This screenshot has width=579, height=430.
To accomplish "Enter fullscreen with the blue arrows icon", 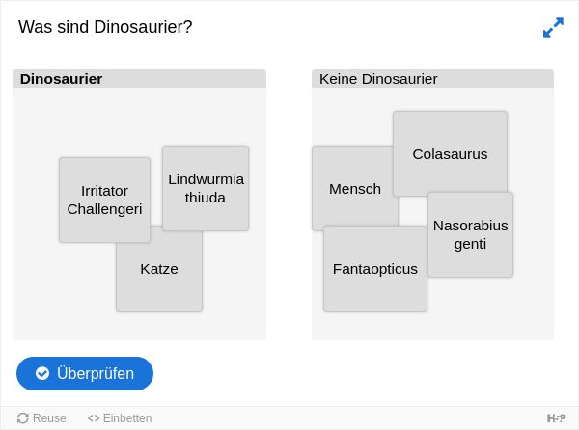I will point(553,27).
